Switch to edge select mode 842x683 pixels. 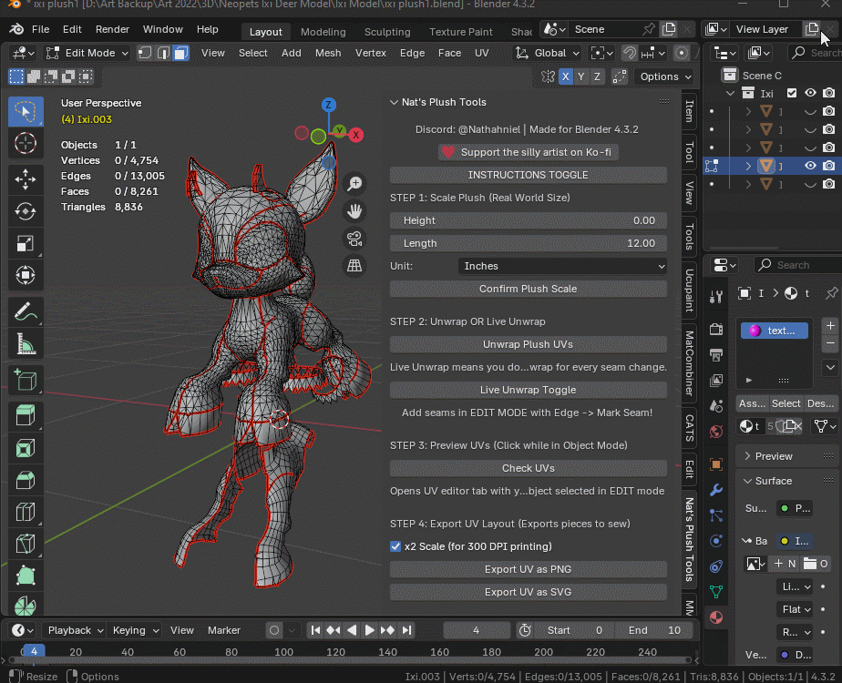(163, 53)
